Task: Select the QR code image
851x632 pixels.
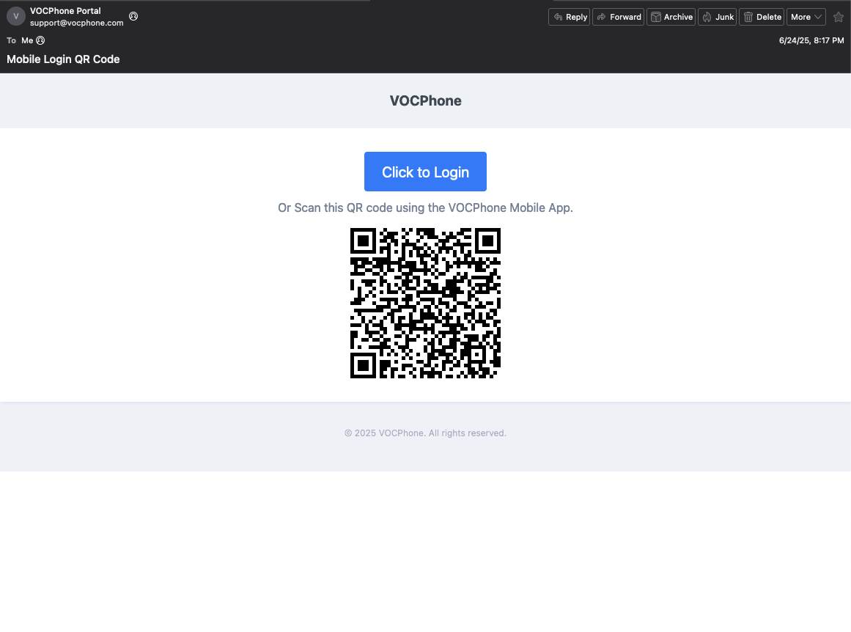Action: pyautogui.click(x=425, y=304)
